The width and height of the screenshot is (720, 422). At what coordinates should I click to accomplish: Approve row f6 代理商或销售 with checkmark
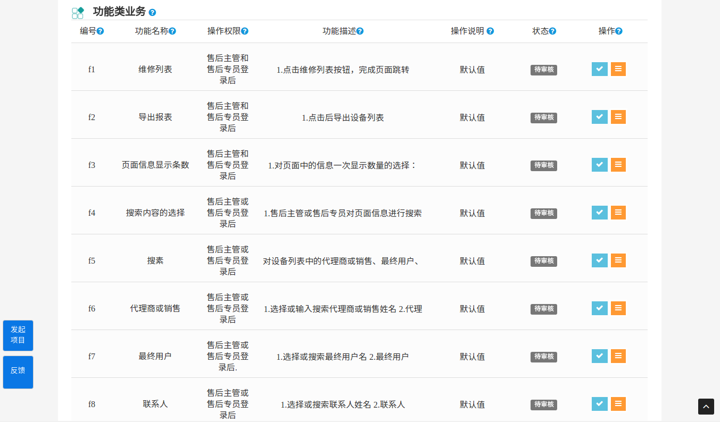600,308
